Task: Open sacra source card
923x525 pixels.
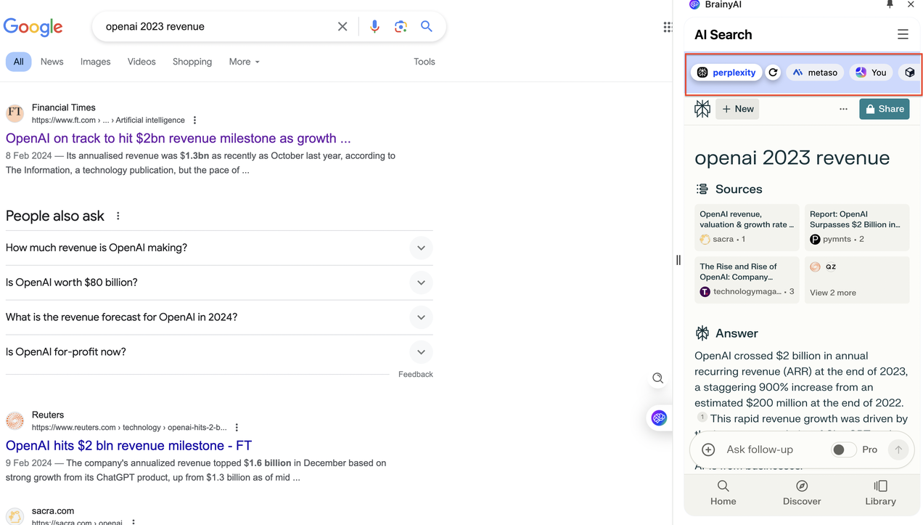Action: (x=747, y=227)
